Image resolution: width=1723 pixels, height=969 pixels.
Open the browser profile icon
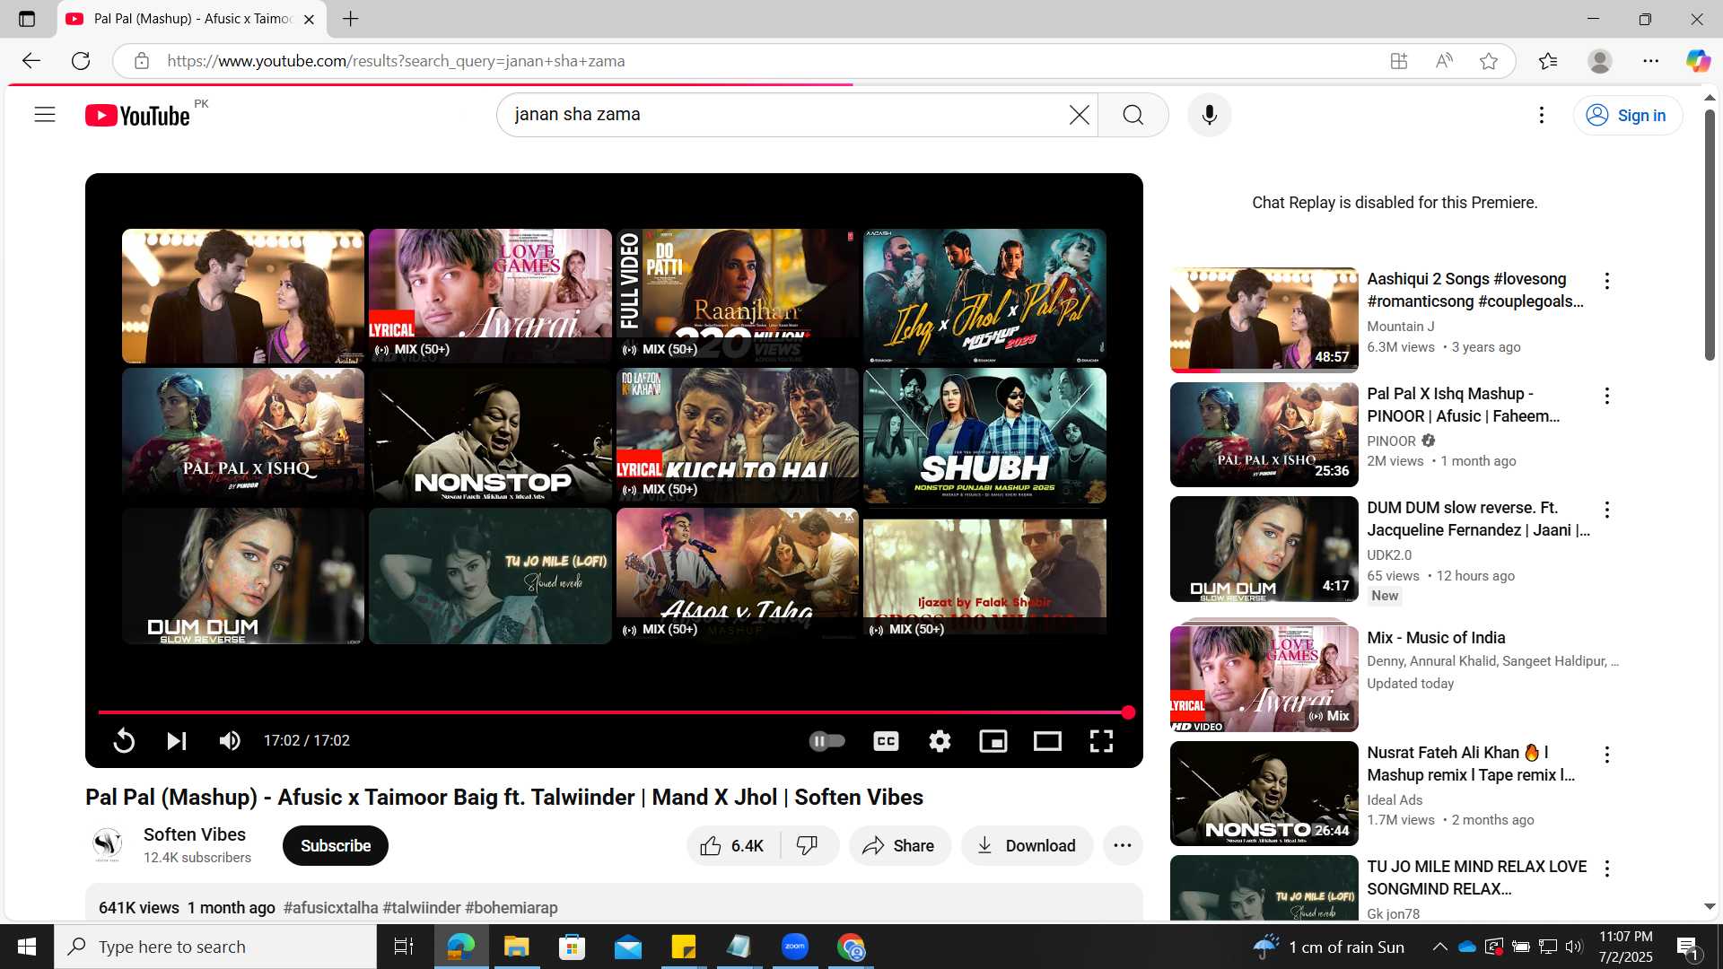click(x=1599, y=61)
